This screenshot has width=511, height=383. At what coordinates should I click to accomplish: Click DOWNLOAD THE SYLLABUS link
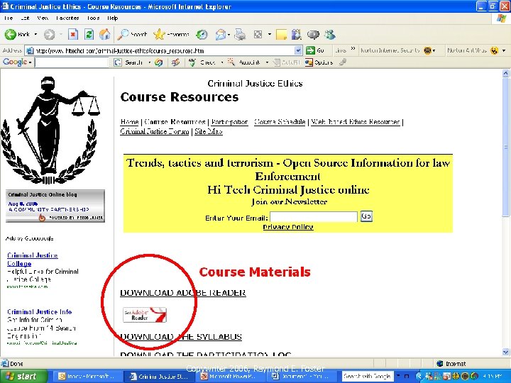181,336
